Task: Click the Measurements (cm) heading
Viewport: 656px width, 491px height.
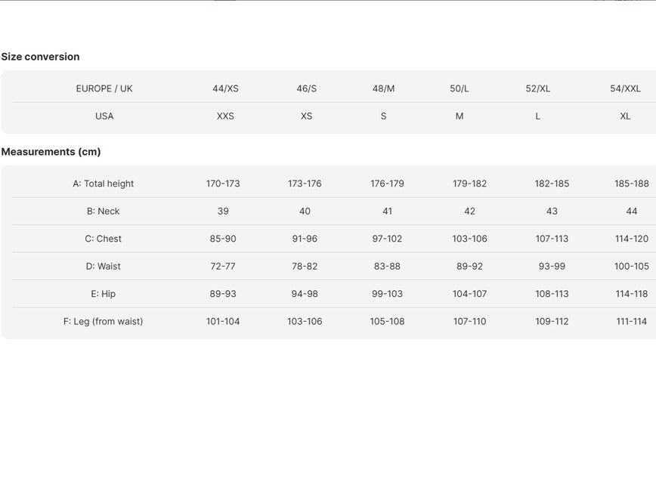Action: click(x=51, y=152)
